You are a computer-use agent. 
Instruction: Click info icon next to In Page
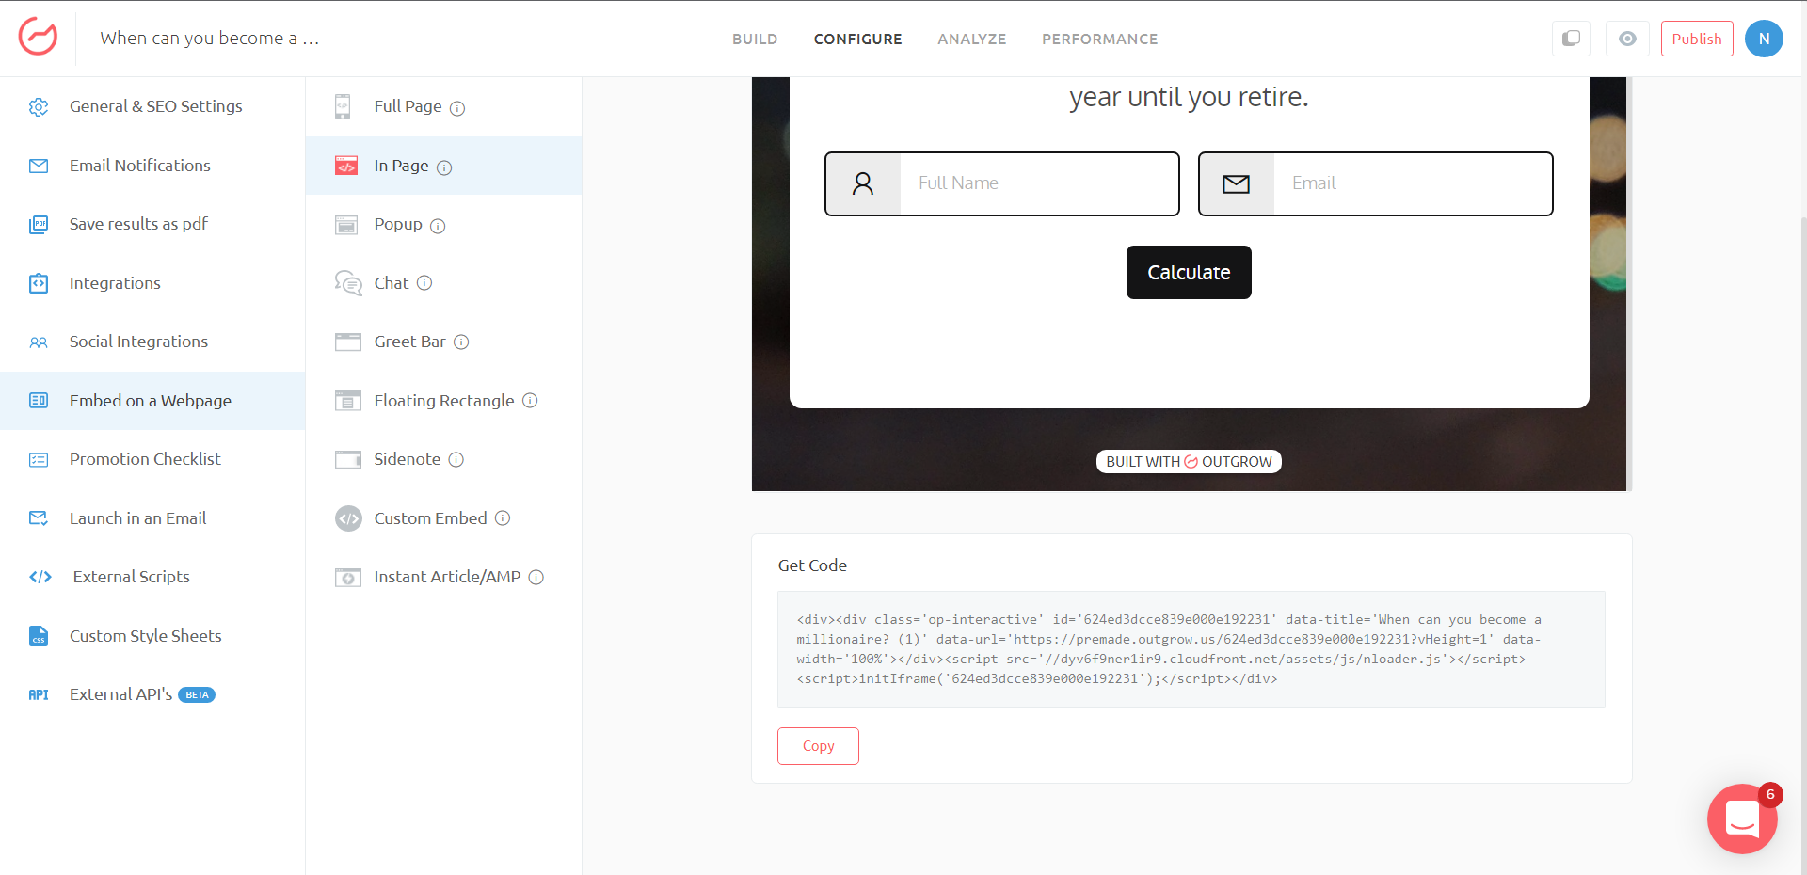pos(444,167)
